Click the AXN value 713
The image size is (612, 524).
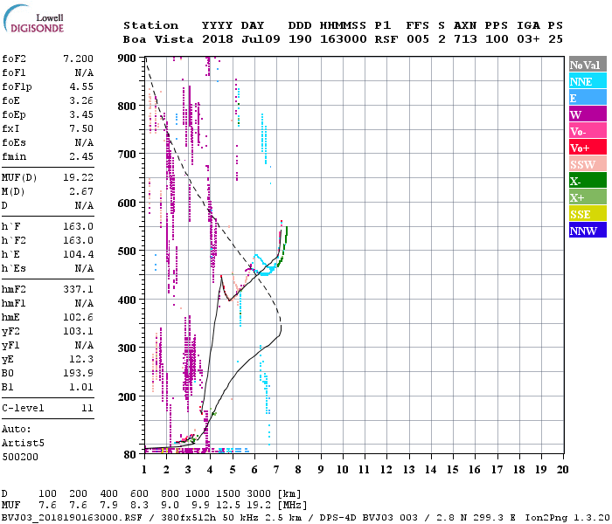(465, 39)
